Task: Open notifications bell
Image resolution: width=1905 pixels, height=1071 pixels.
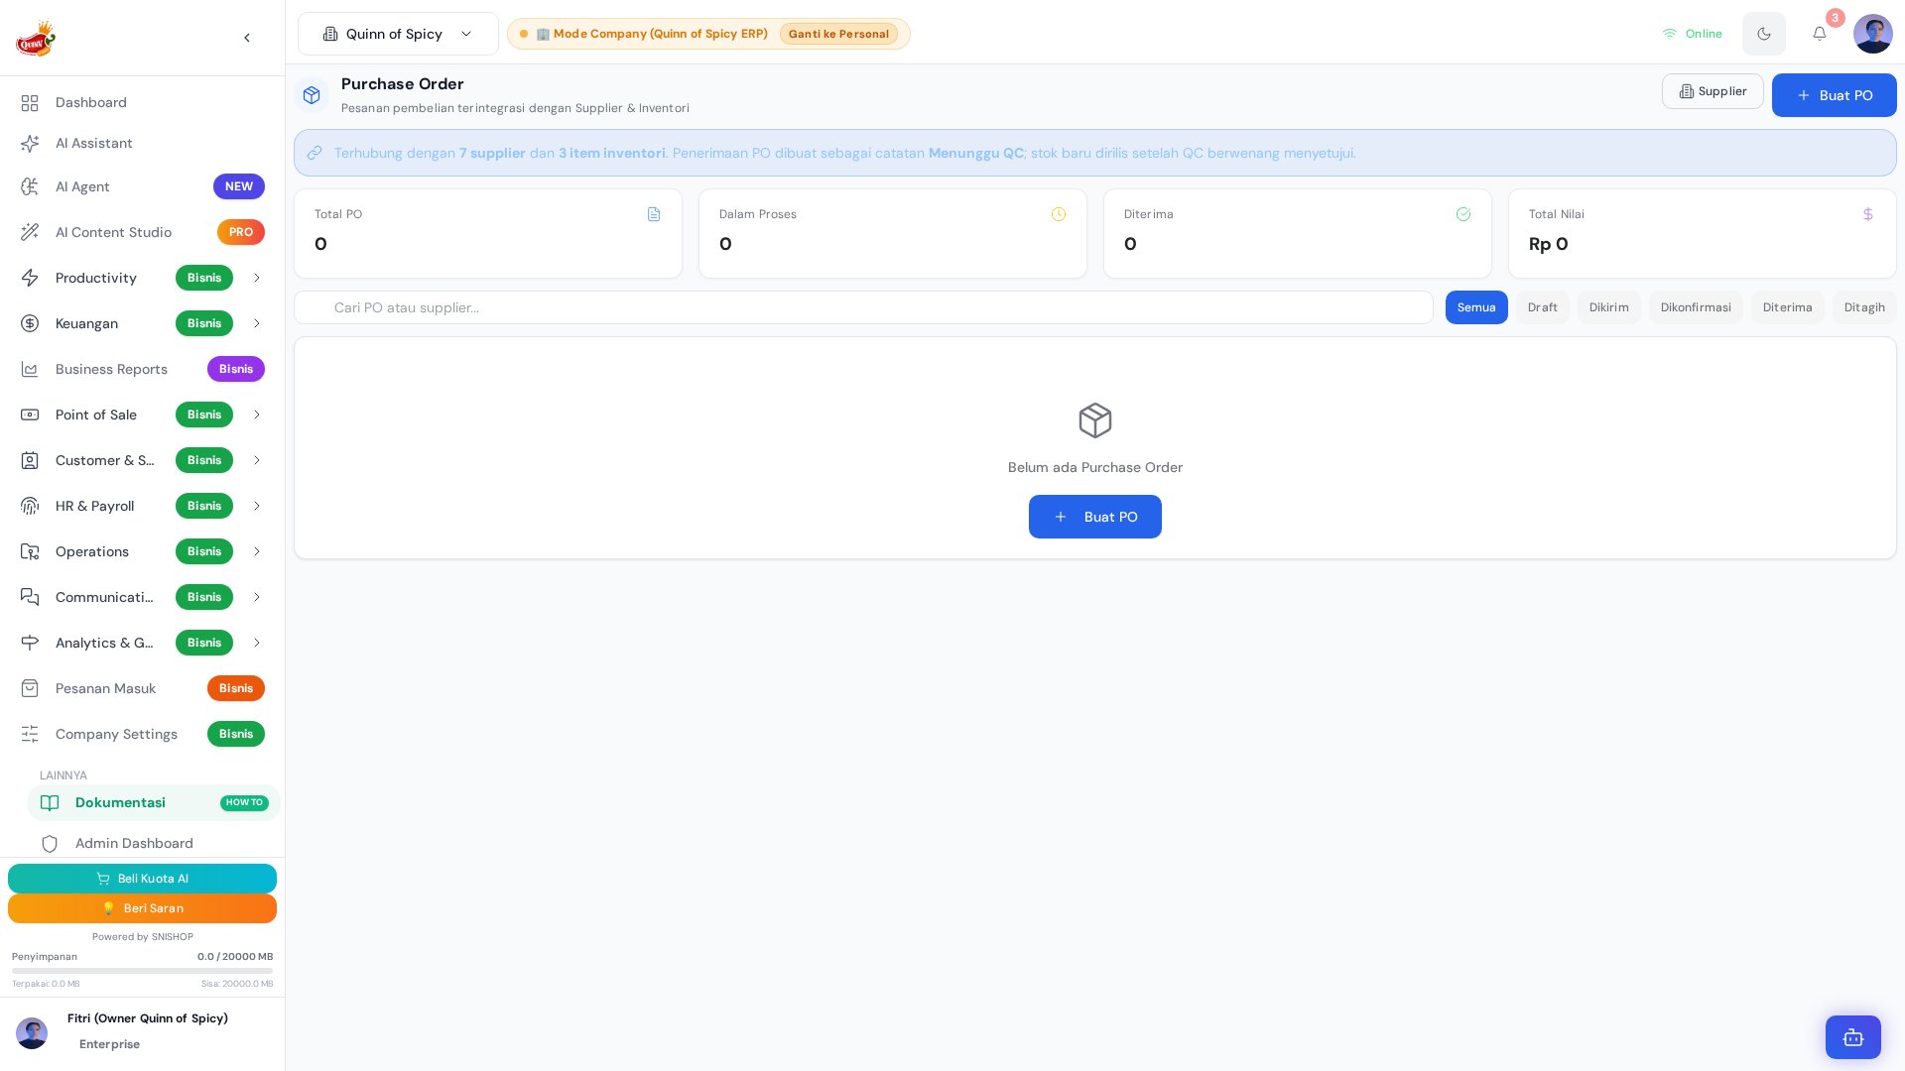Action: (1820, 34)
